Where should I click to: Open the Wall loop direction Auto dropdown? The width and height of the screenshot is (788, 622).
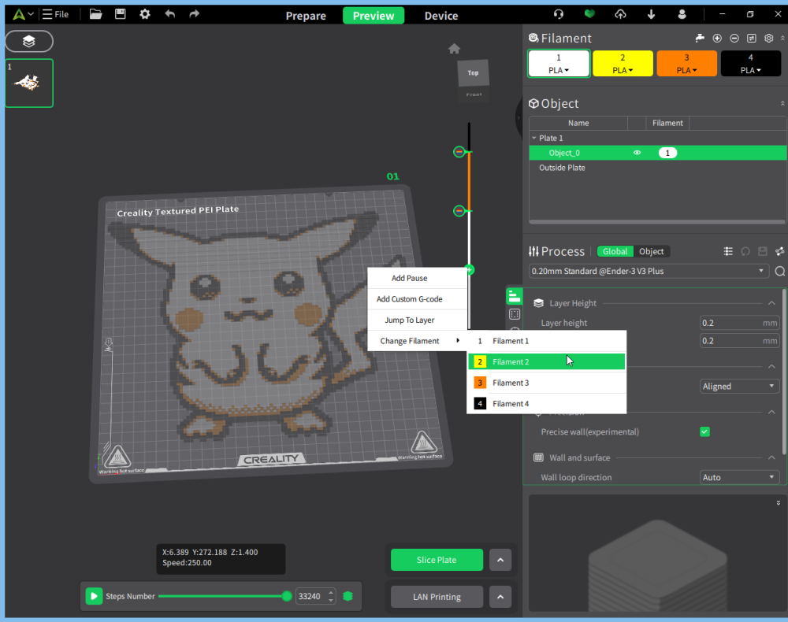739,477
